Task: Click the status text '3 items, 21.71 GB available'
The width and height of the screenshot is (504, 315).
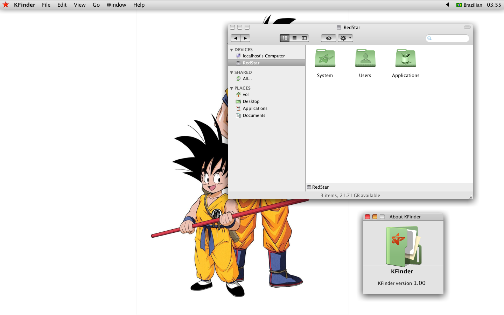Action: pos(350,196)
